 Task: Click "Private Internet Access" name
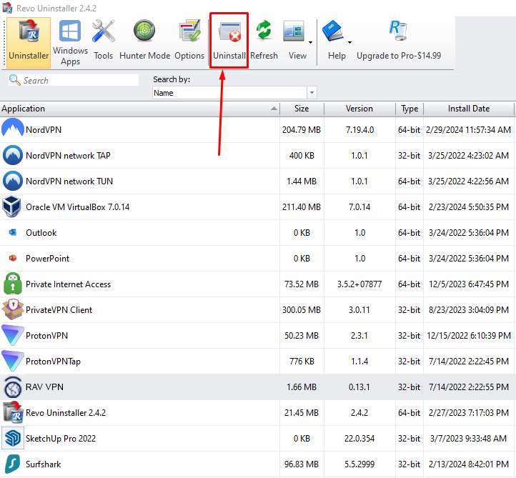tap(68, 284)
